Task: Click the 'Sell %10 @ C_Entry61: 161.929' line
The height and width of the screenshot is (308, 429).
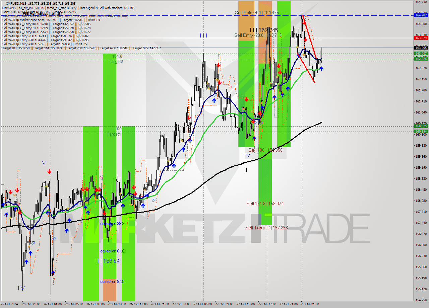Action: [x=46, y=28]
